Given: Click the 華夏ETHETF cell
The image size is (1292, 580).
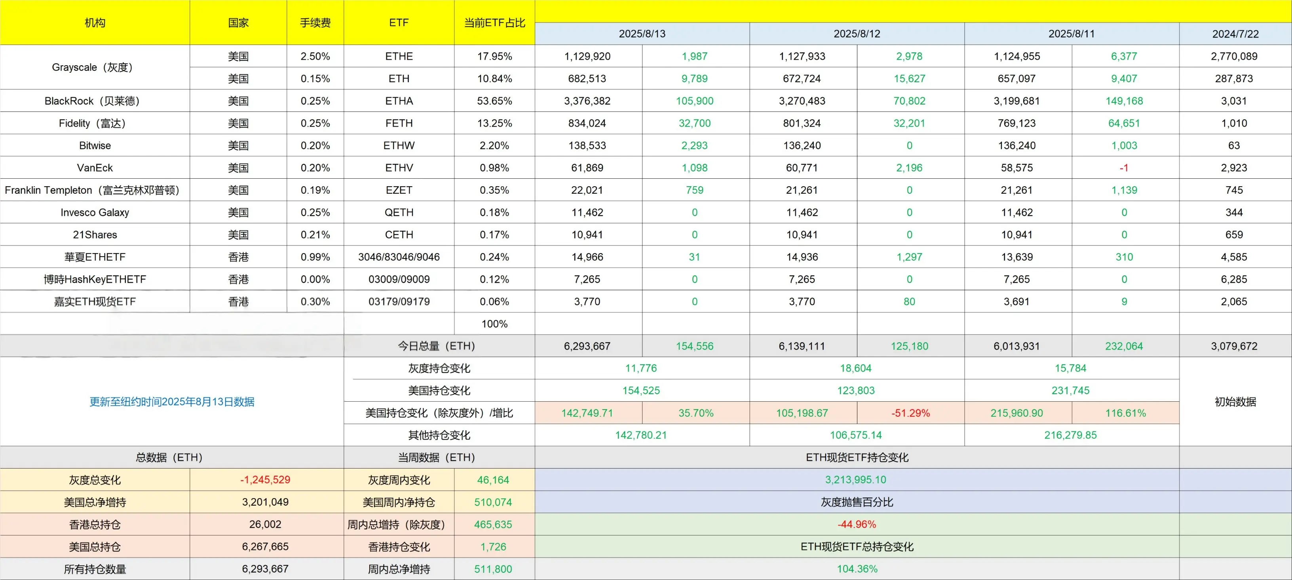Looking at the screenshot, I should pos(95,257).
